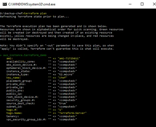Select the ami-7172b611 value
Screen dimensions: 156x127
[x=69, y=58]
